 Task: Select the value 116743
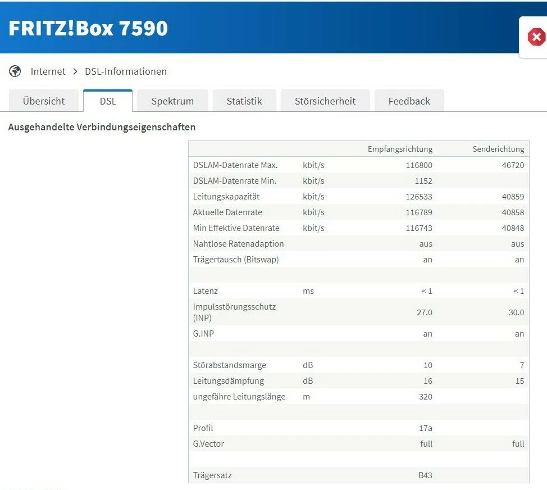tap(418, 228)
